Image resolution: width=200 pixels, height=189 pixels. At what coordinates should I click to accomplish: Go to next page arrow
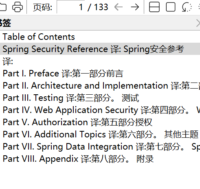coord(135,7)
